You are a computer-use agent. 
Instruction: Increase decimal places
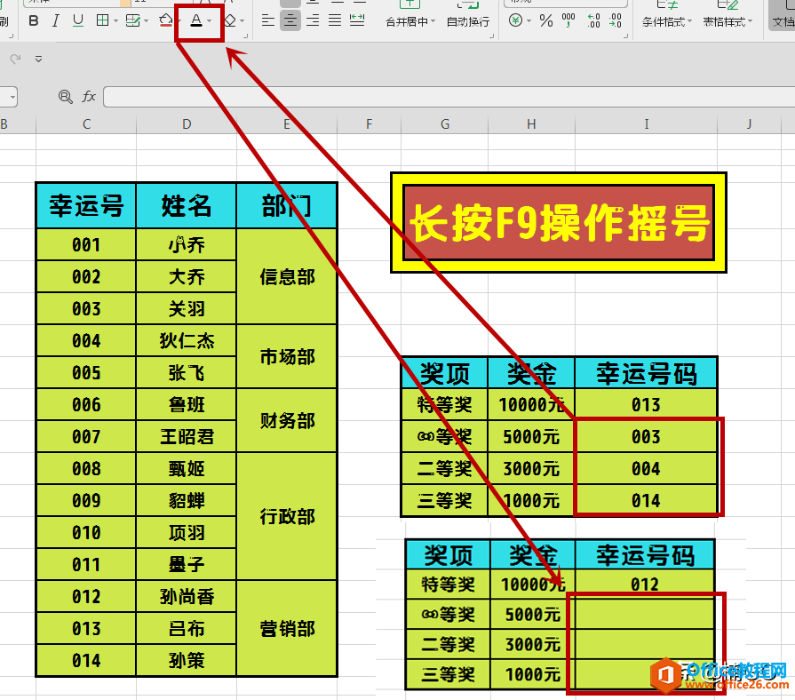593,20
